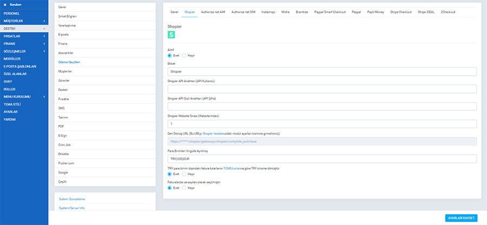Select Ödeme Geçitleri settings
The image size is (487, 225).
tap(105, 62)
